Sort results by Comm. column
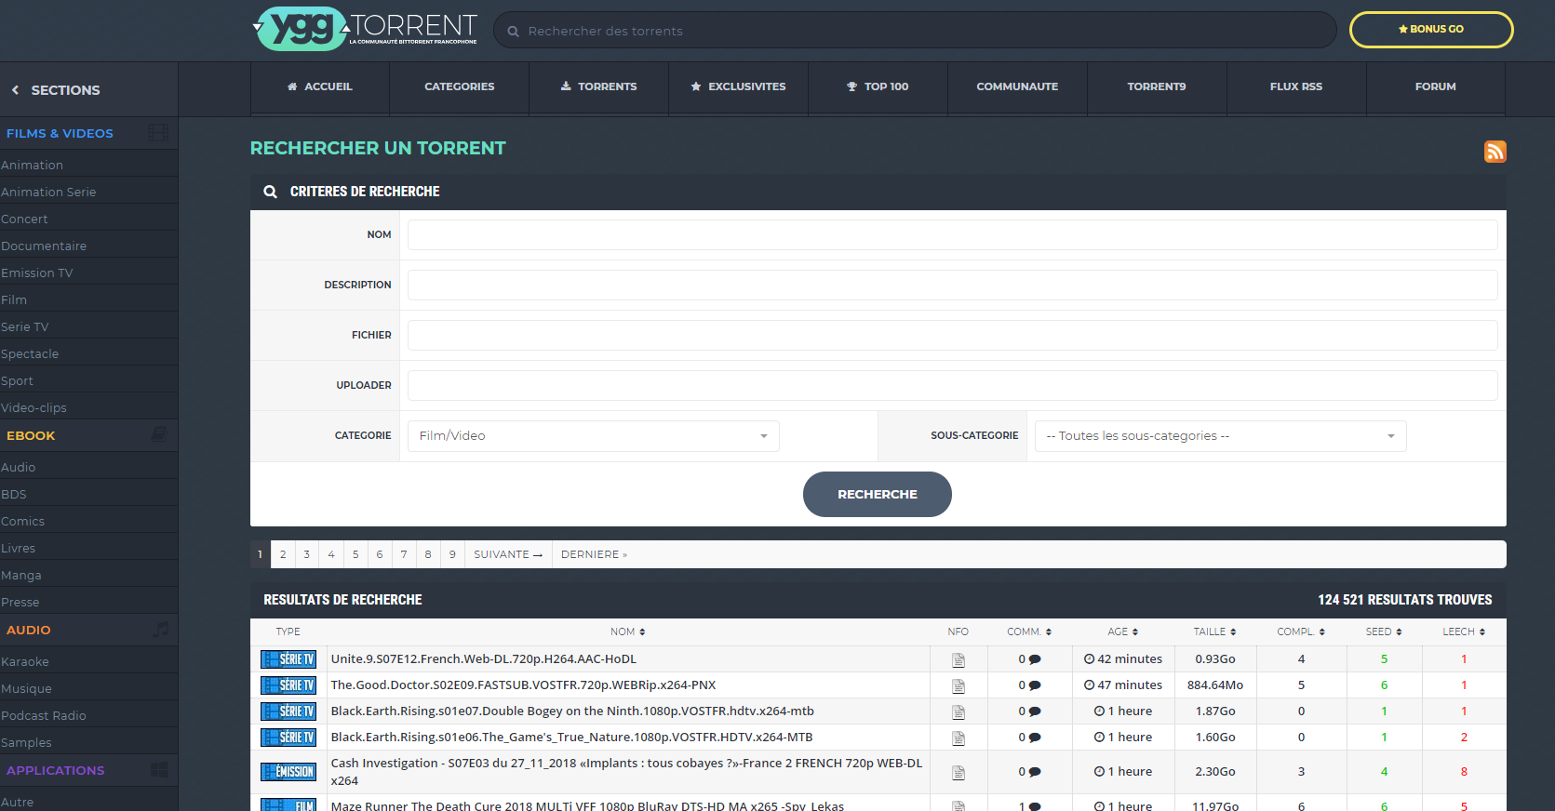 tap(1029, 632)
